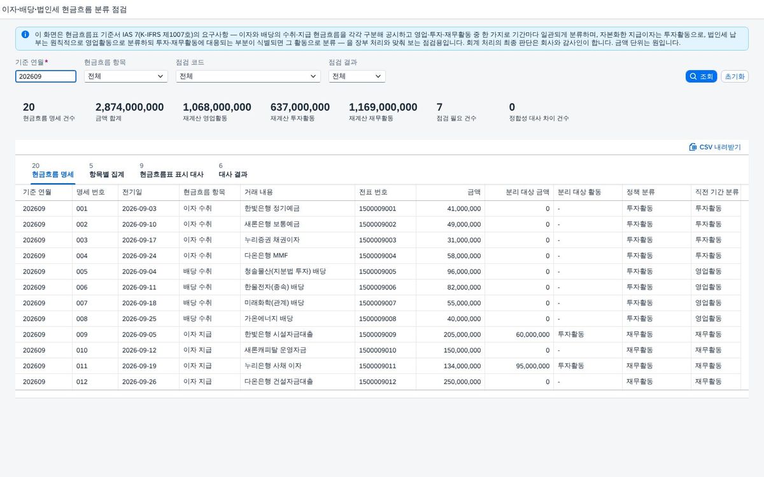Click the 분리 대상 금액 column header
This screenshot has height=477, width=764.
tap(519, 193)
